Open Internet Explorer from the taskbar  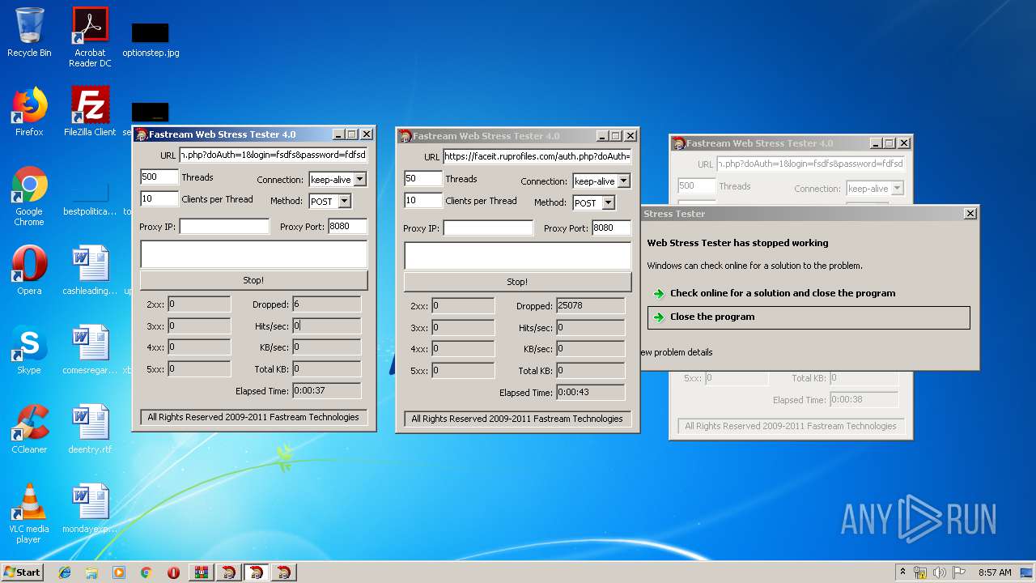click(65, 572)
